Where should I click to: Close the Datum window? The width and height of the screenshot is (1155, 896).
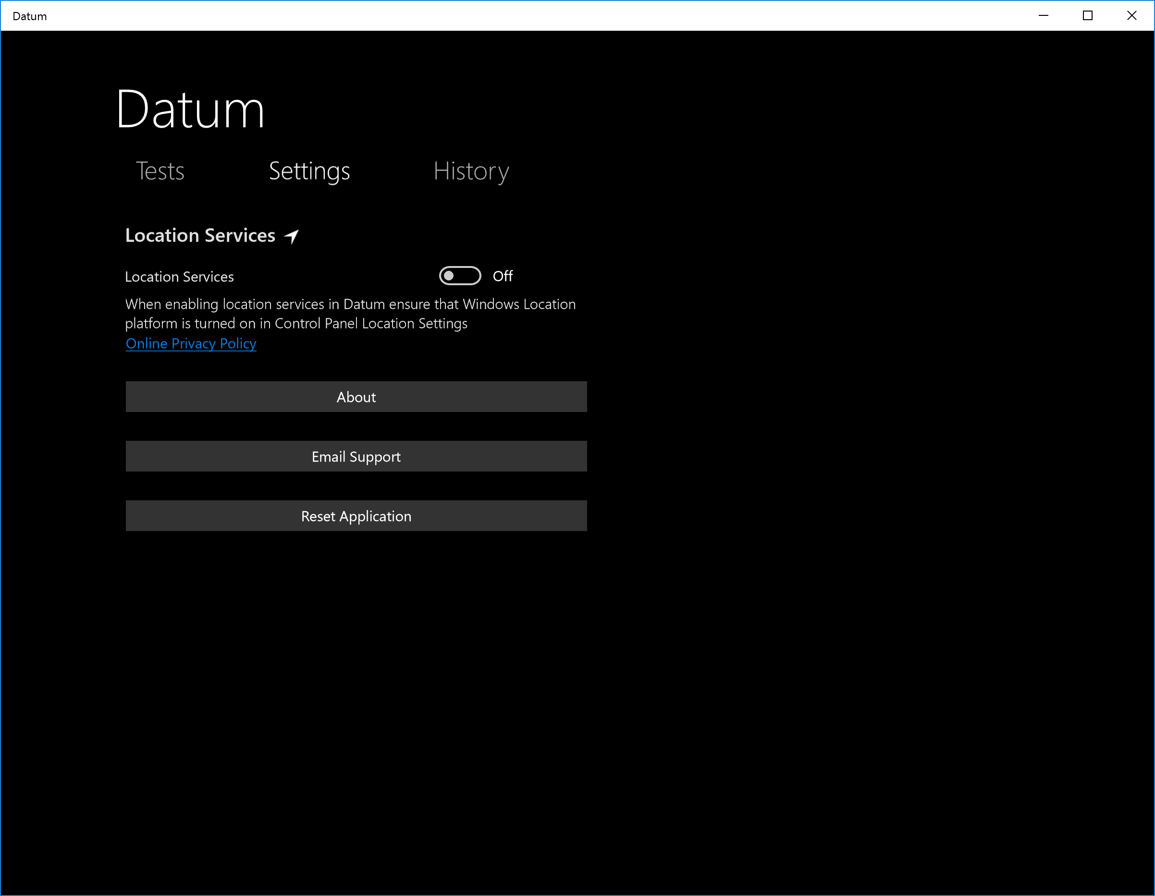[x=1131, y=16]
